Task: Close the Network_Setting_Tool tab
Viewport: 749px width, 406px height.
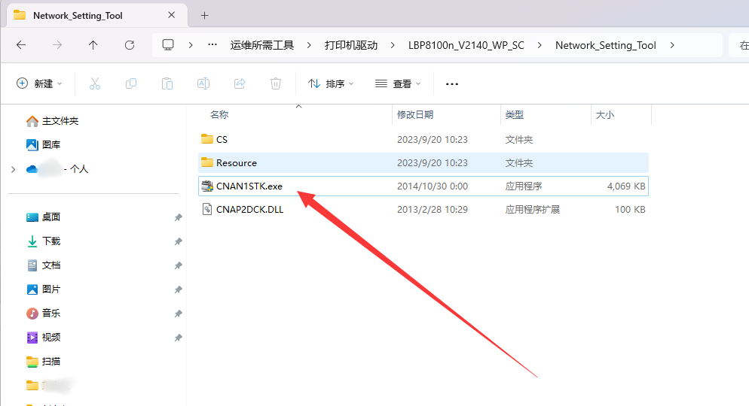Action: point(172,15)
